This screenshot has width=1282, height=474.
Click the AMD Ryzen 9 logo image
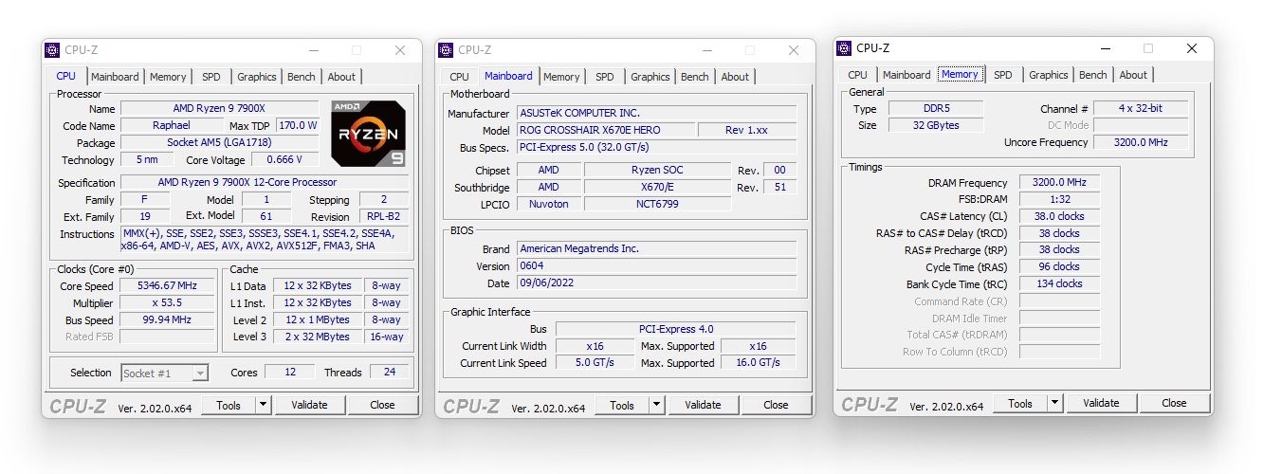368,134
